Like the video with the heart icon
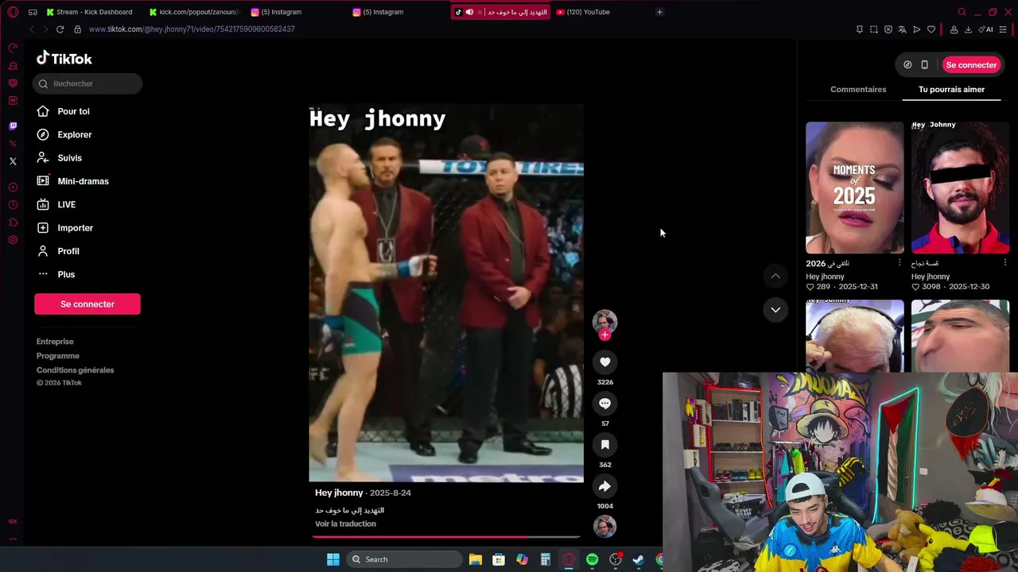This screenshot has height=572, width=1018. 604,362
